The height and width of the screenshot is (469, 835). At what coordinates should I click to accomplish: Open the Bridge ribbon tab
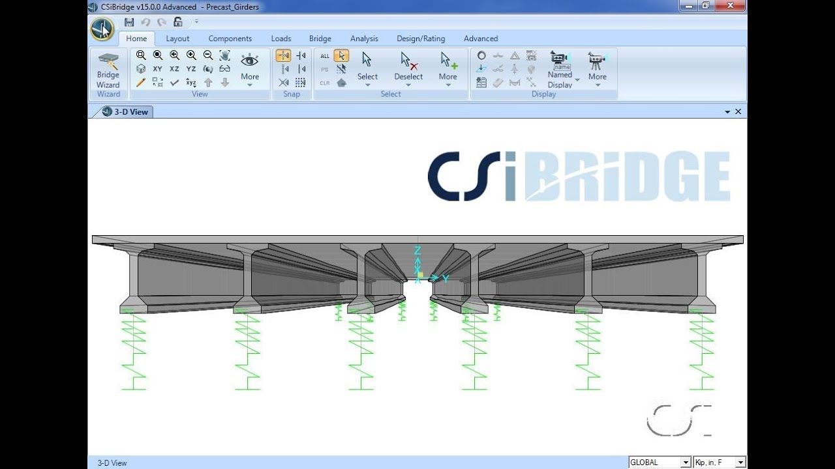[x=320, y=38]
